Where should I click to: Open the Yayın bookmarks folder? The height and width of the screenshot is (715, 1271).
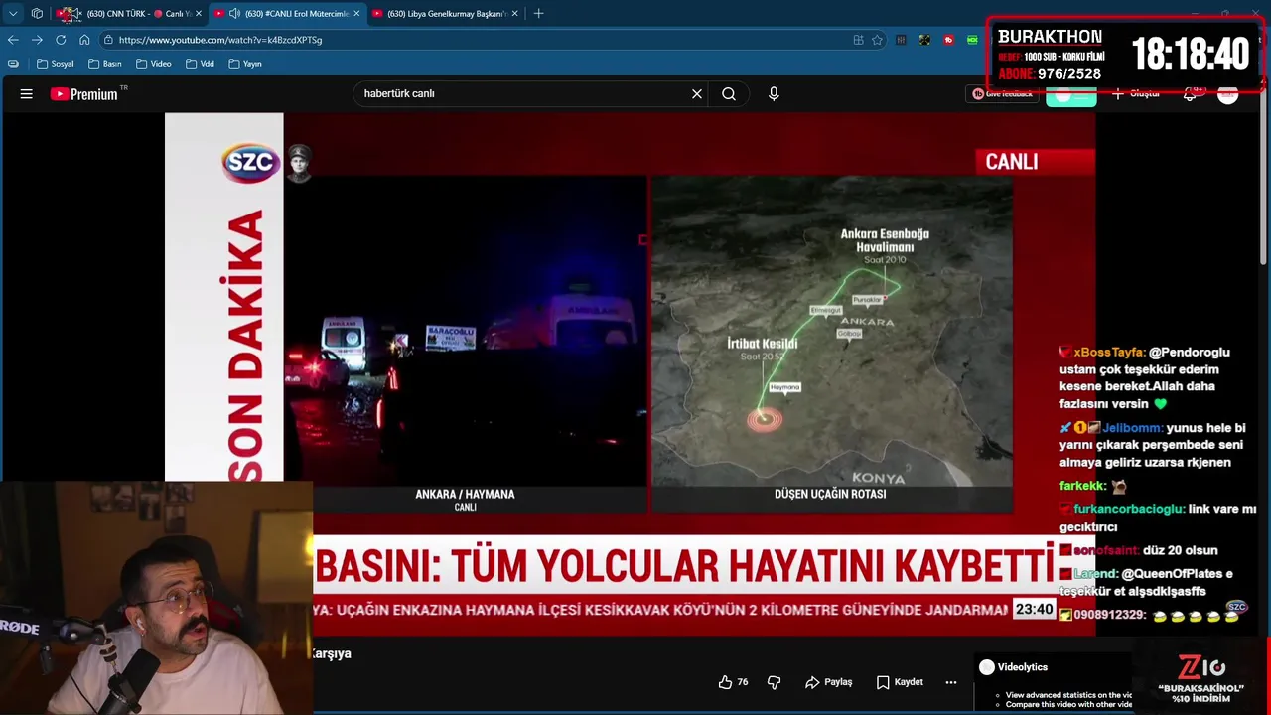click(245, 64)
